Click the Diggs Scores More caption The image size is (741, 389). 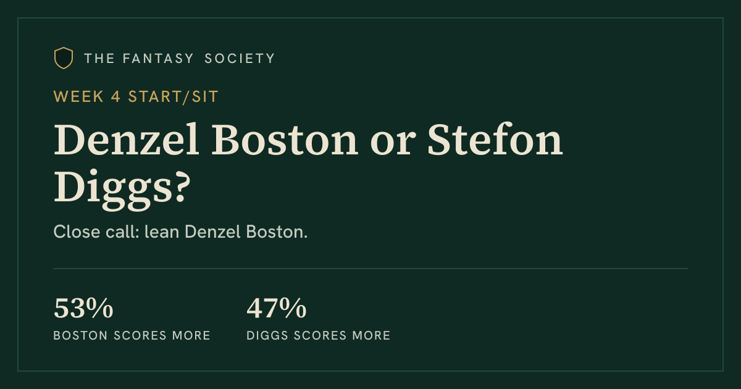click(x=319, y=335)
